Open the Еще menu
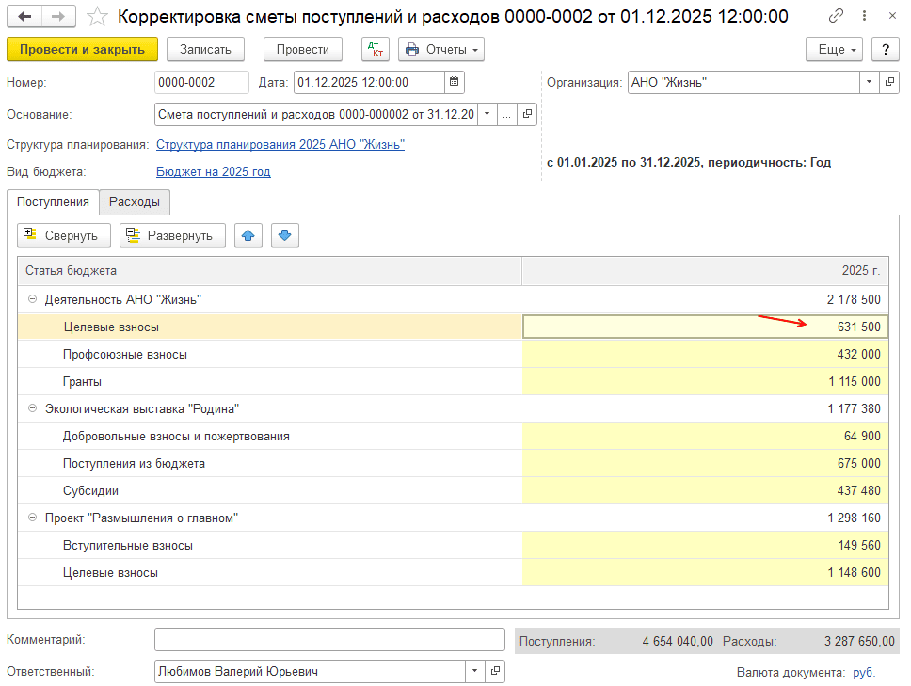 pos(835,50)
